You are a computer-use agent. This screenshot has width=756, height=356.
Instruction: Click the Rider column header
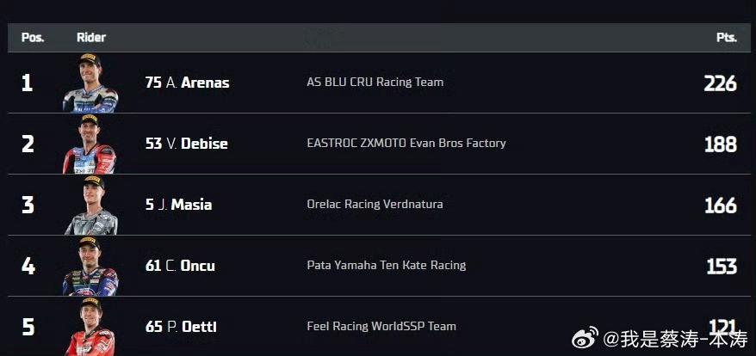(91, 38)
